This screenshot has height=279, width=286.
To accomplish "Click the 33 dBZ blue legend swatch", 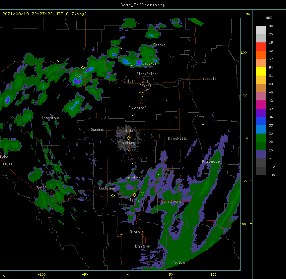I will pos(261,121).
